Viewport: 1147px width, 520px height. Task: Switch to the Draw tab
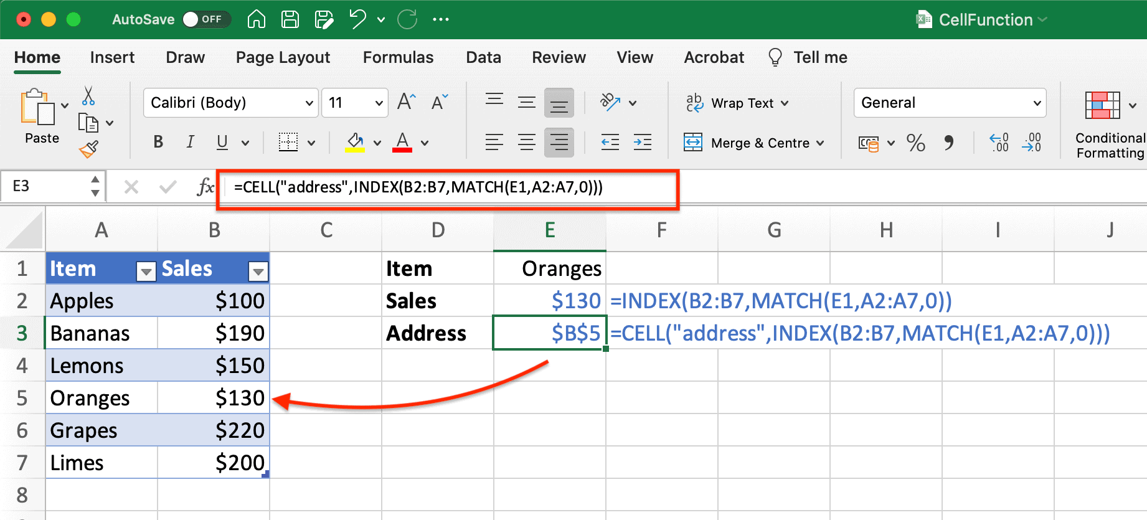pos(186,57)
